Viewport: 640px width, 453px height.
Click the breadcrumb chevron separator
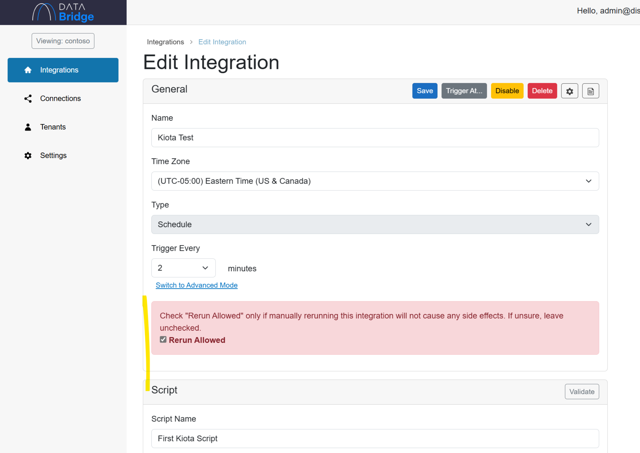pyautogui.click(x=191, y=42)
